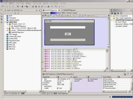This screenshot has height=99, width=133.
Task: Click the foreground value [0, 0, 0]
Action: [61, 81]
